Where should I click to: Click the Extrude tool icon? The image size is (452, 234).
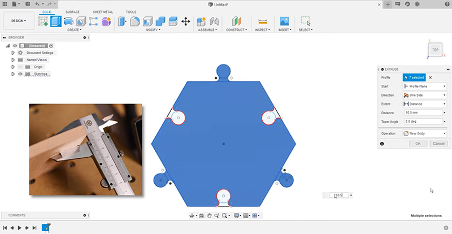(56, 21)
